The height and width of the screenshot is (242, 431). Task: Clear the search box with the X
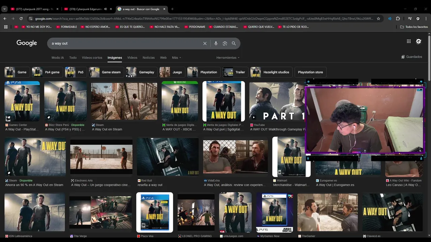click(205, 43)
